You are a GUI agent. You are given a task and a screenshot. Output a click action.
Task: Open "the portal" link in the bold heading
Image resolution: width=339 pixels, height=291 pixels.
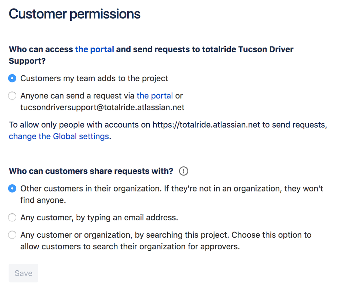point(94,49)
